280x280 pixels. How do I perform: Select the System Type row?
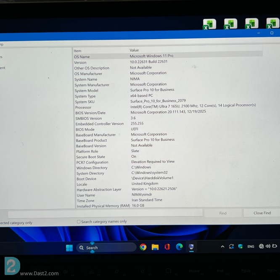coord(168,96)
